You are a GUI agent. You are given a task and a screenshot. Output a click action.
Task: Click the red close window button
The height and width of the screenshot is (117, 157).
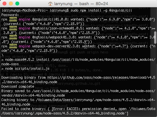[x=4, y=4]
